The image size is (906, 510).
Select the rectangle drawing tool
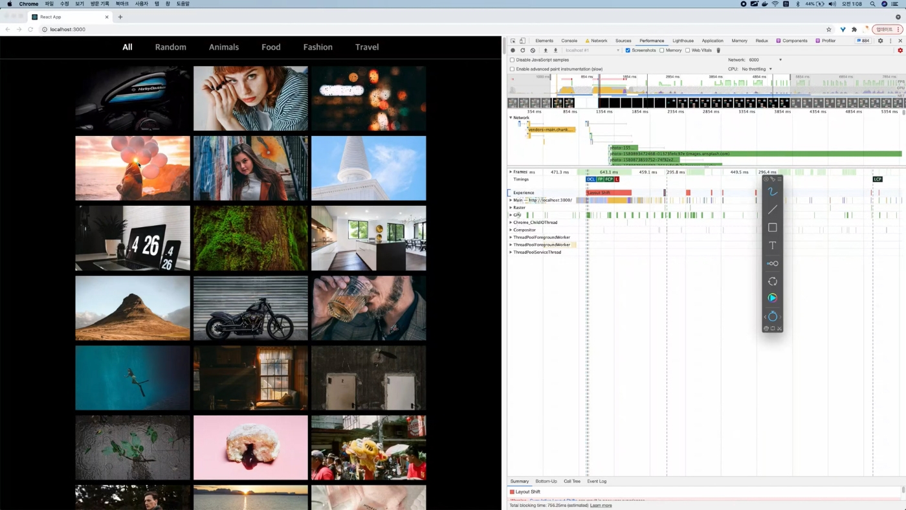pyautogui.click(x=772, y=228)
